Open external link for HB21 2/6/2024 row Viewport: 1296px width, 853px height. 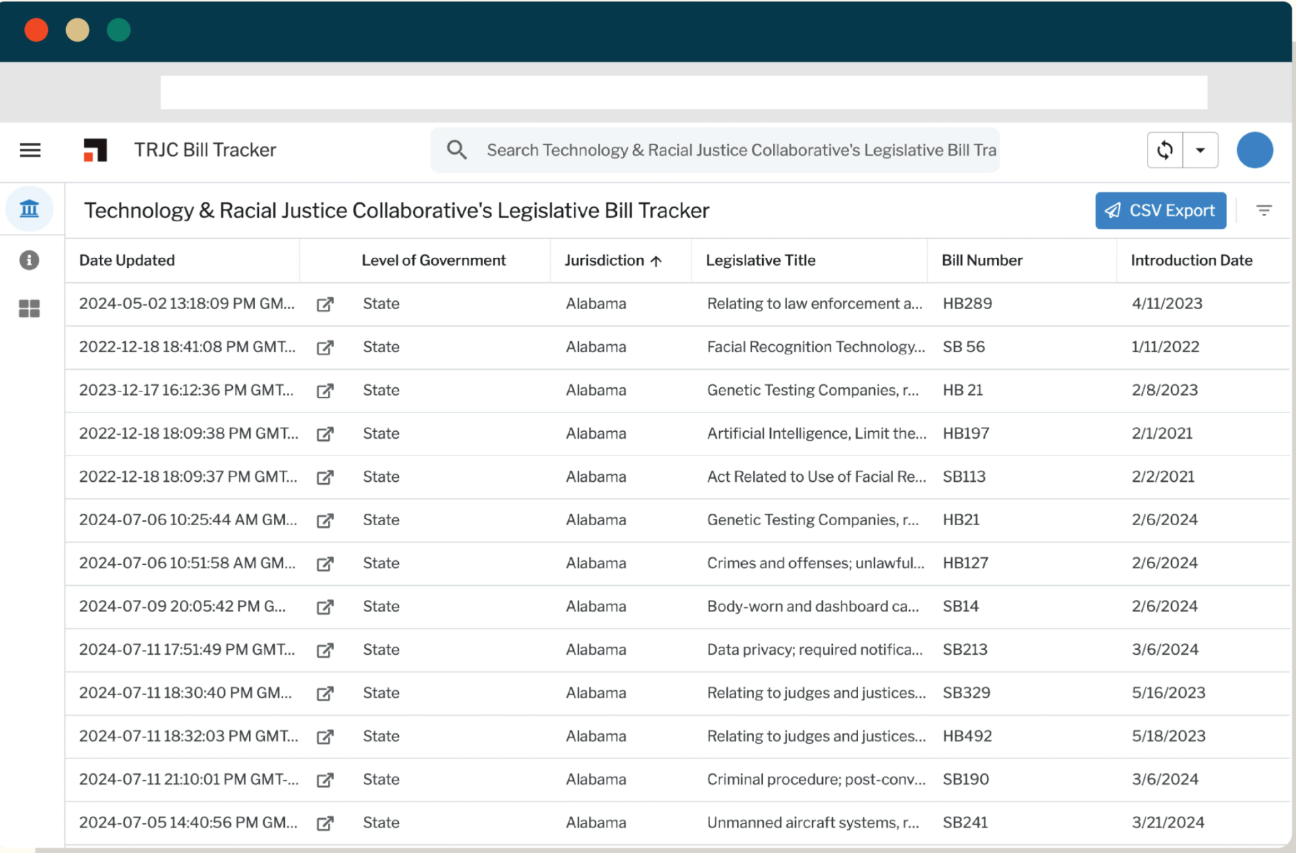(x=325, y=520)
